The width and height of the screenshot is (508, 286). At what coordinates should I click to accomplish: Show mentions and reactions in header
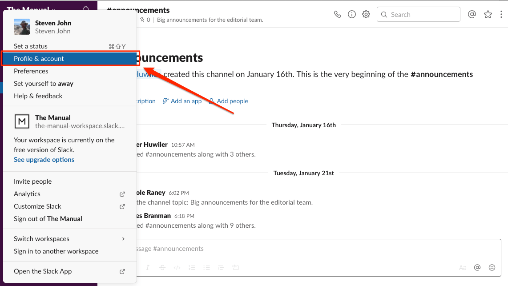[472, 14]
